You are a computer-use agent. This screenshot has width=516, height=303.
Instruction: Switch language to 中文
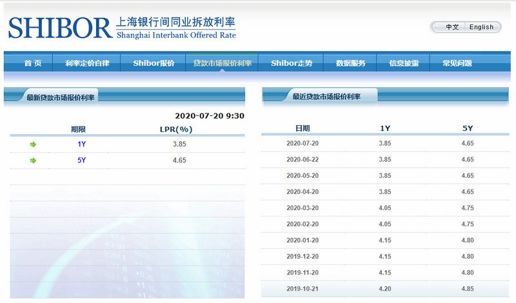tap(452, 27)
